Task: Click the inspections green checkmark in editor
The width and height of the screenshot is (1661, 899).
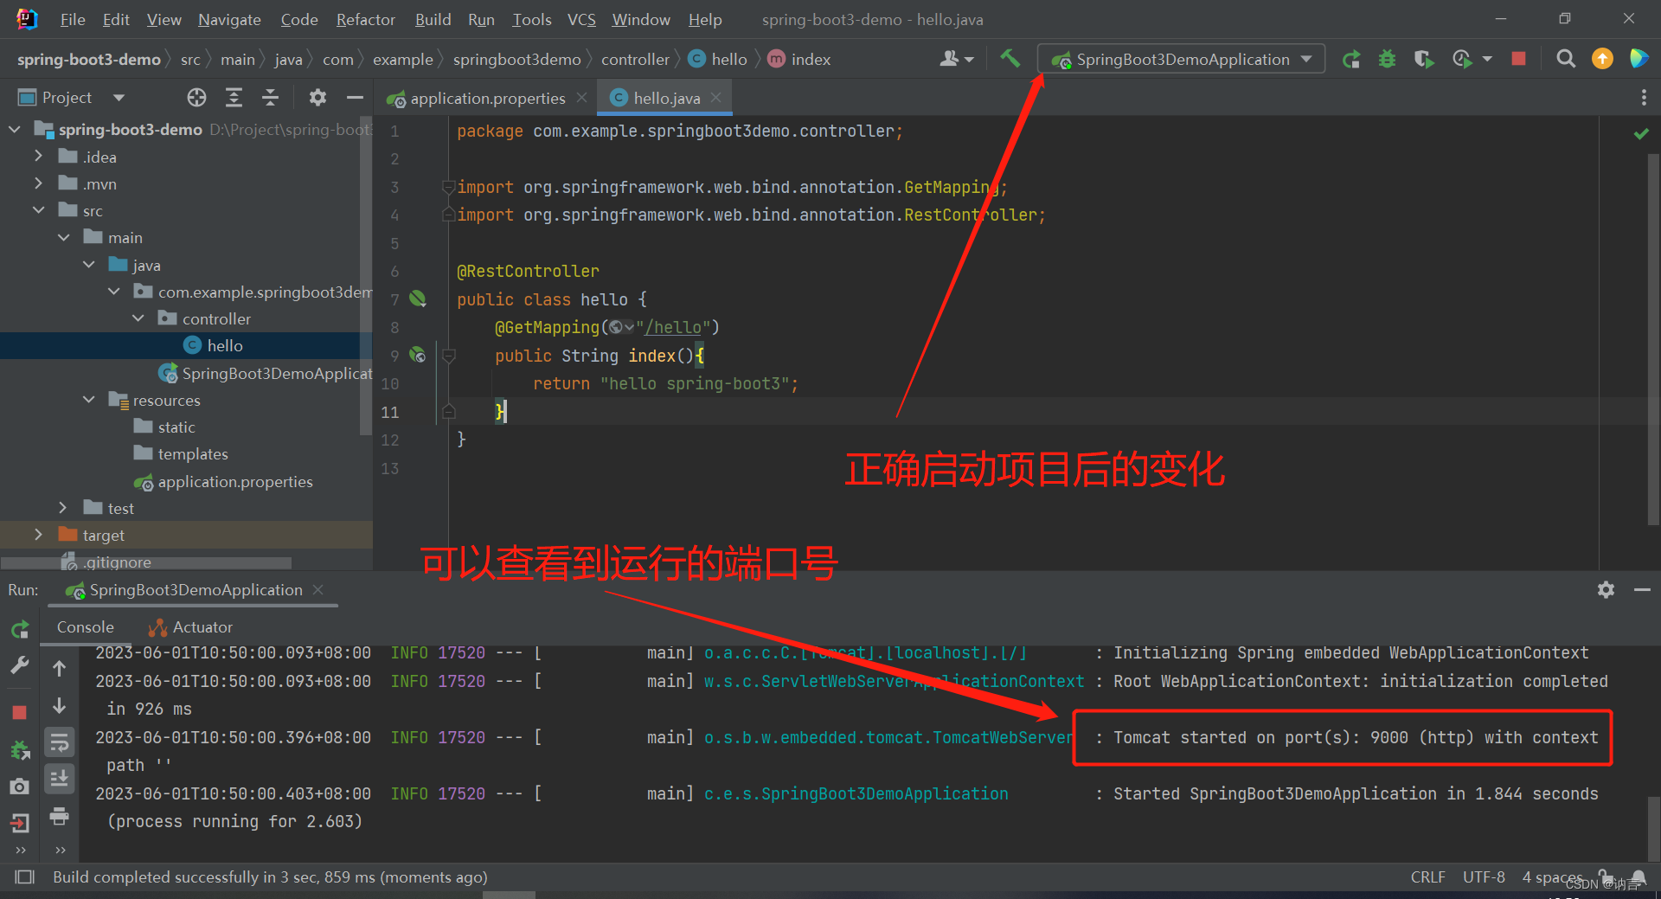Action: click(1640, 134)
